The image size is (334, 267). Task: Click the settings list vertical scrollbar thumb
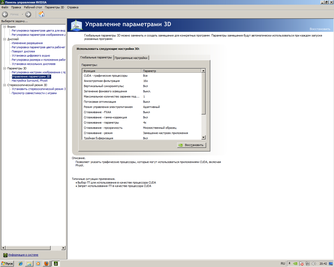point(204,94)
